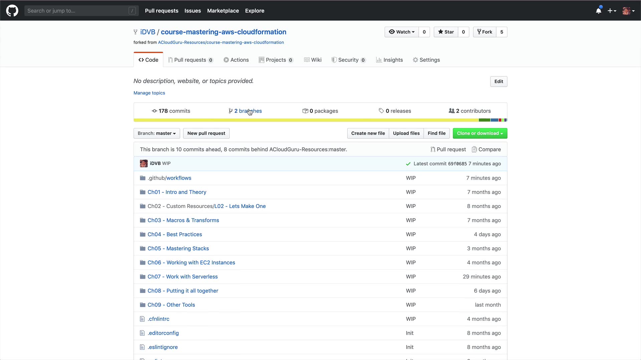Screen dimensions: 641x360
Task: Click the green commit status checkmark
Action: 408,164
